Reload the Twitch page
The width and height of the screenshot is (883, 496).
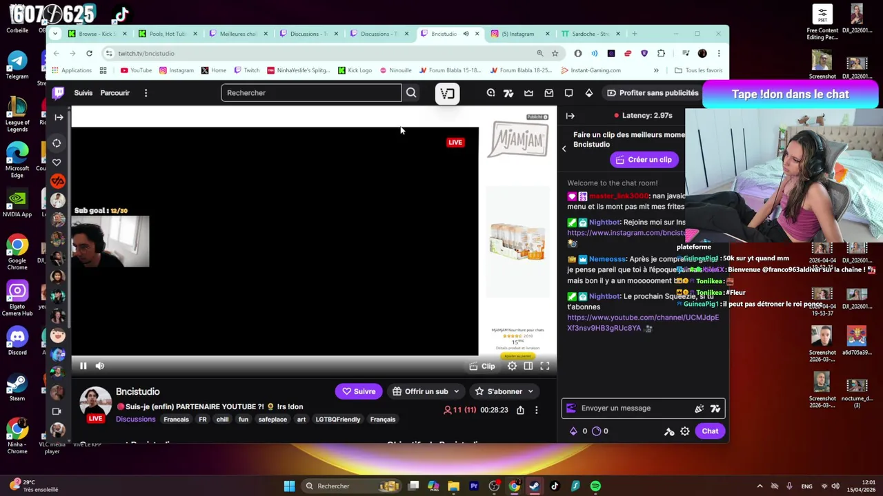(89, 53)
